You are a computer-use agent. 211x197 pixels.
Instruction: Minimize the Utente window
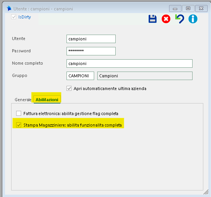[x=175, y=8]
